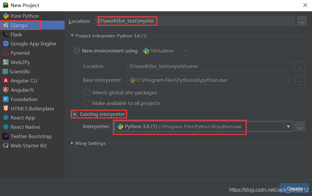312x196 pixels.
Task: Click the Virtualenv python icon
Action: (146, 51)
